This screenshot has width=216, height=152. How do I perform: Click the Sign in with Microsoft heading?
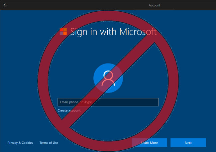click(113, 32)
